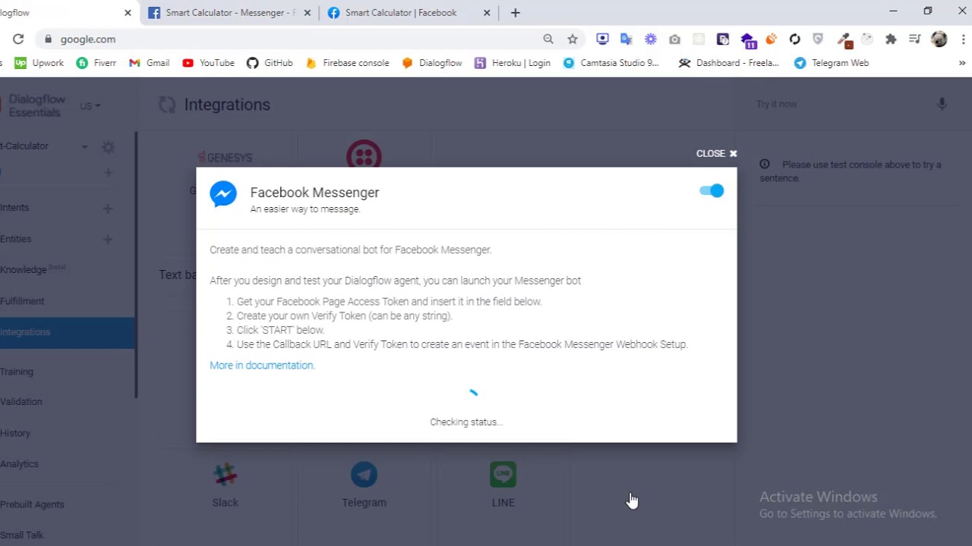This screenshot has height=546, width=972.
Task: Select Integrations in the sidebar
Action: click(67, 332)
